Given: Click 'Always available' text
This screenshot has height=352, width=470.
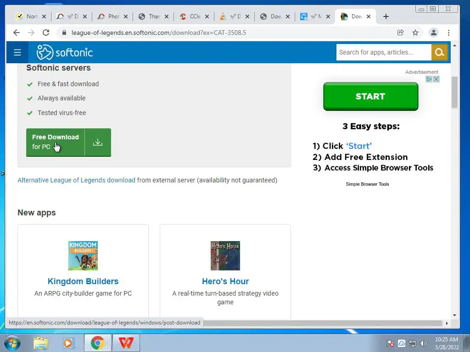Looking at the screenshot, I should coord(62,98).
